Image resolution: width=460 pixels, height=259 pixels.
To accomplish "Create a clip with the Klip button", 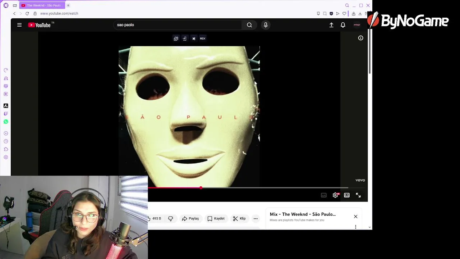I will pyautogui.click(x=239, y=218).
